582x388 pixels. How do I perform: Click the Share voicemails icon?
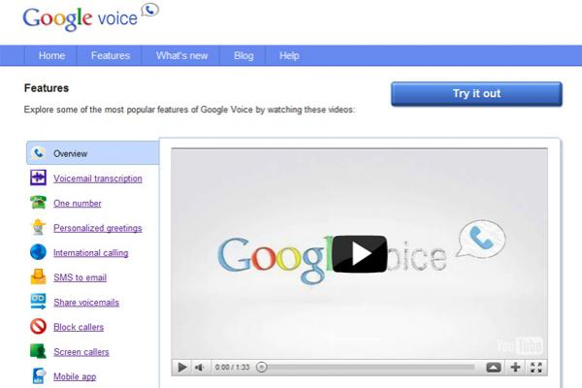click(x=38, y=302)
